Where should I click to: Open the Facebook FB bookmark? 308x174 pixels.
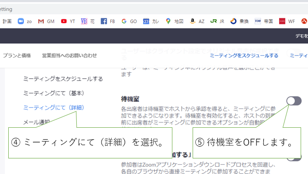(108, 21)
